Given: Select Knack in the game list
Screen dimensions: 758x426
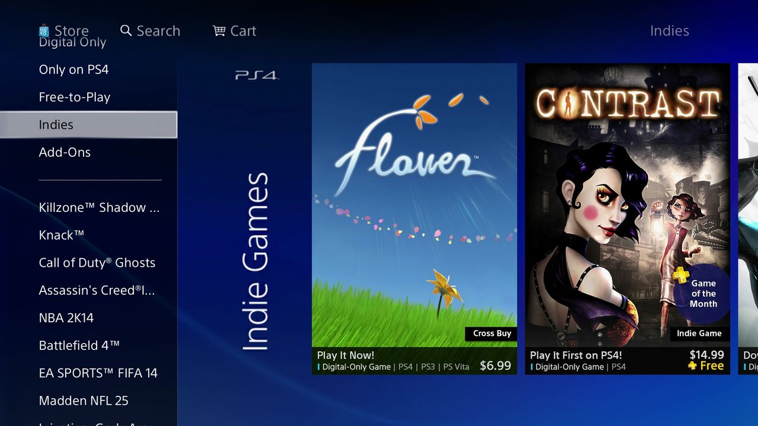Looking at the screenshot, I should [x=62, y=235].
